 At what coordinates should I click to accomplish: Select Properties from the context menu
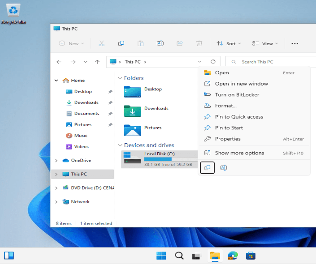pos(228,139)
